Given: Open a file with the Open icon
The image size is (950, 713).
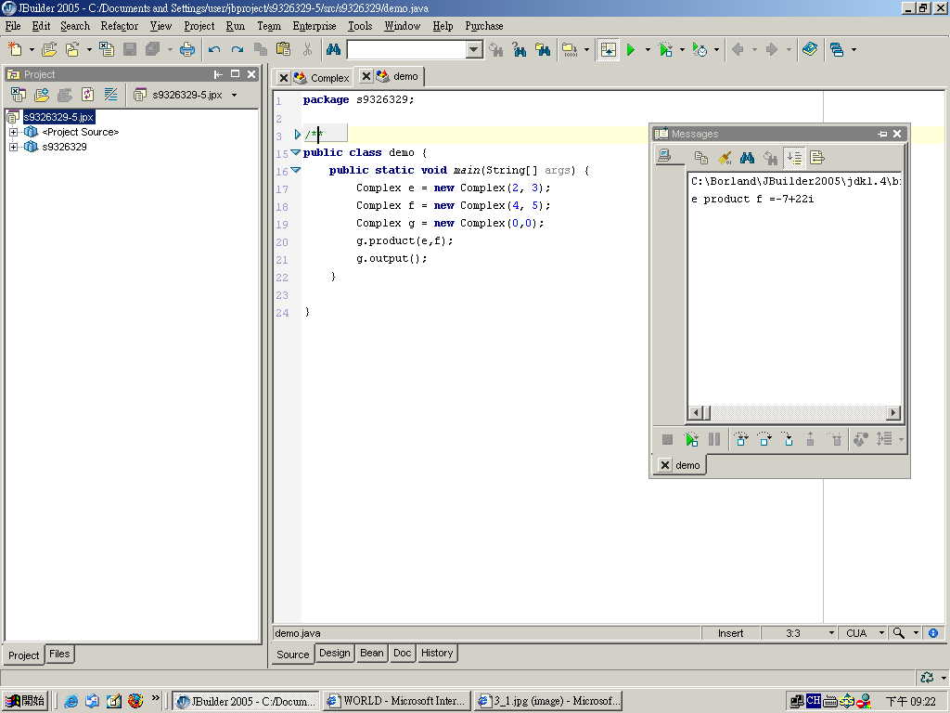Looking at the screenshot, I should pyautogui.click(x=49, y=50).
